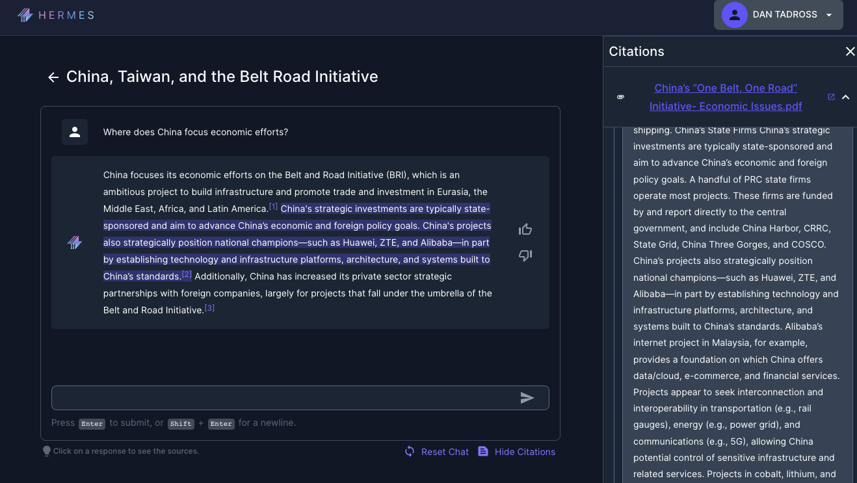
Task: Click the user avatar beside the question
Action: coord(75,132)
